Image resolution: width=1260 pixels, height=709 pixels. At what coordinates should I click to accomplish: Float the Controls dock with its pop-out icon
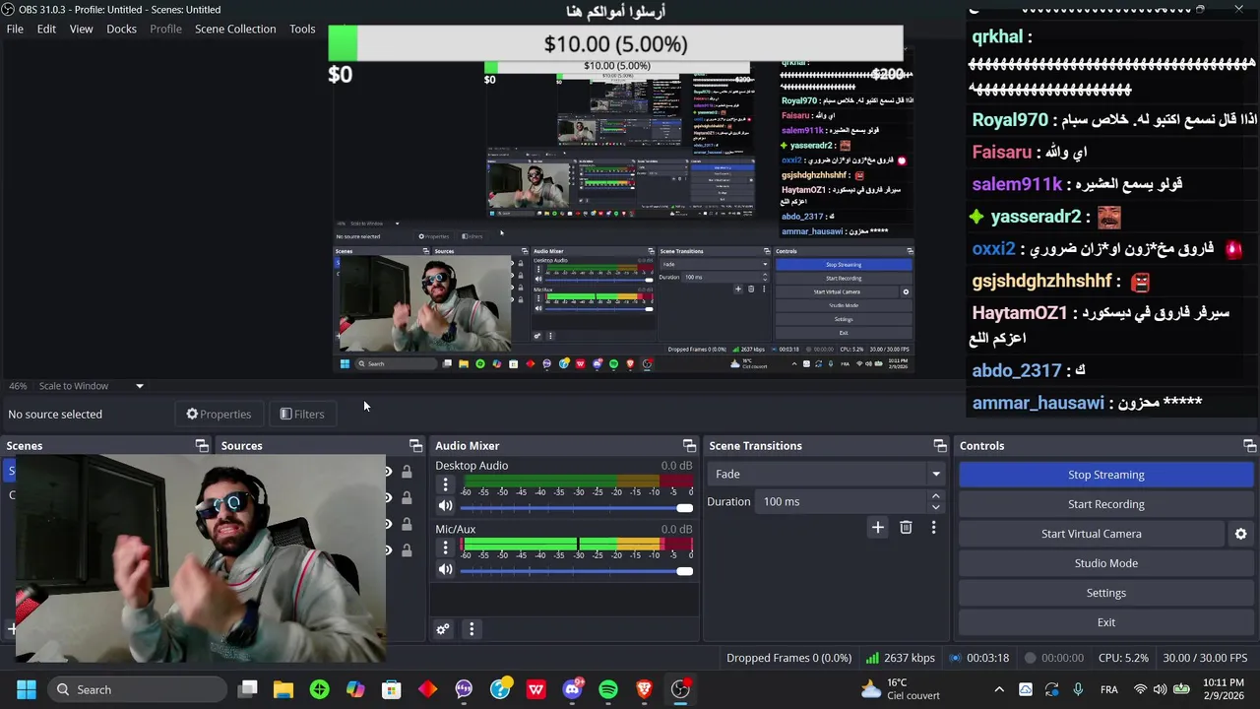1249,446
